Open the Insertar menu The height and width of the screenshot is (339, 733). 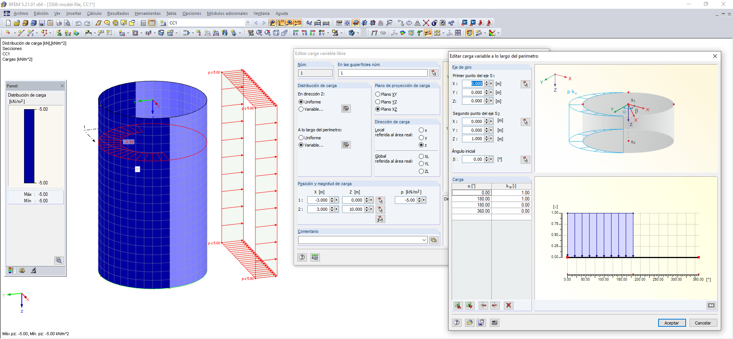[x=74, y=13]
